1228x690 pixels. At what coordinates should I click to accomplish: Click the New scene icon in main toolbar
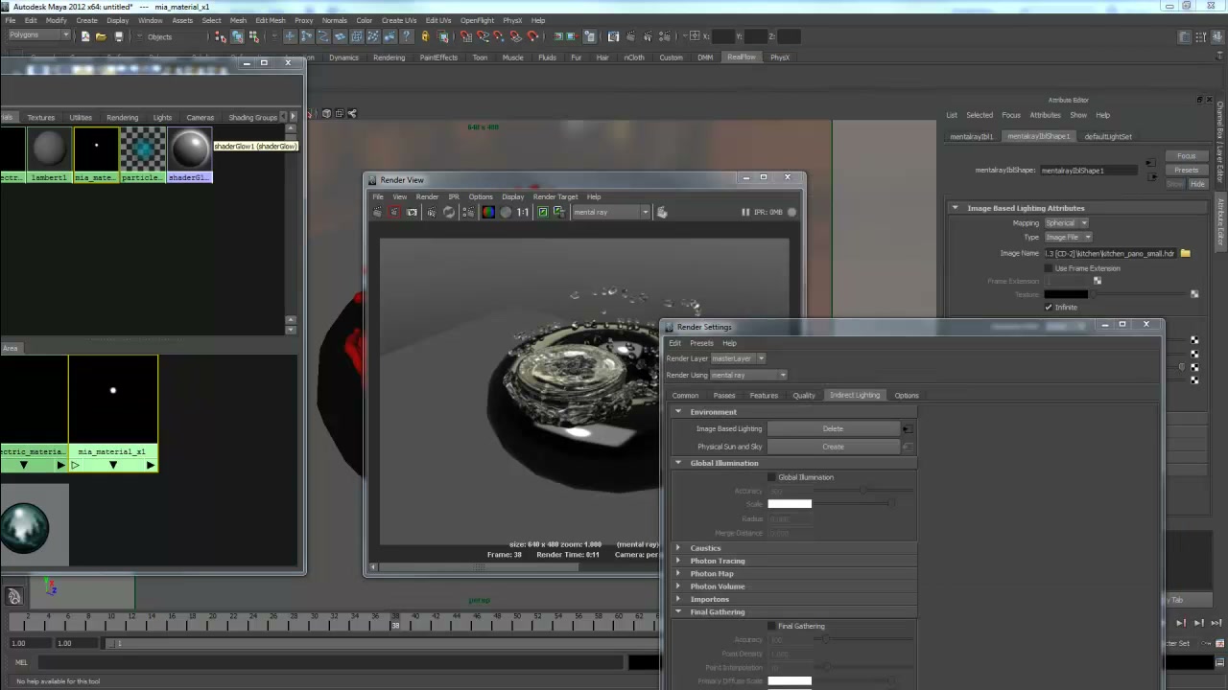click(x=84, y=36)
